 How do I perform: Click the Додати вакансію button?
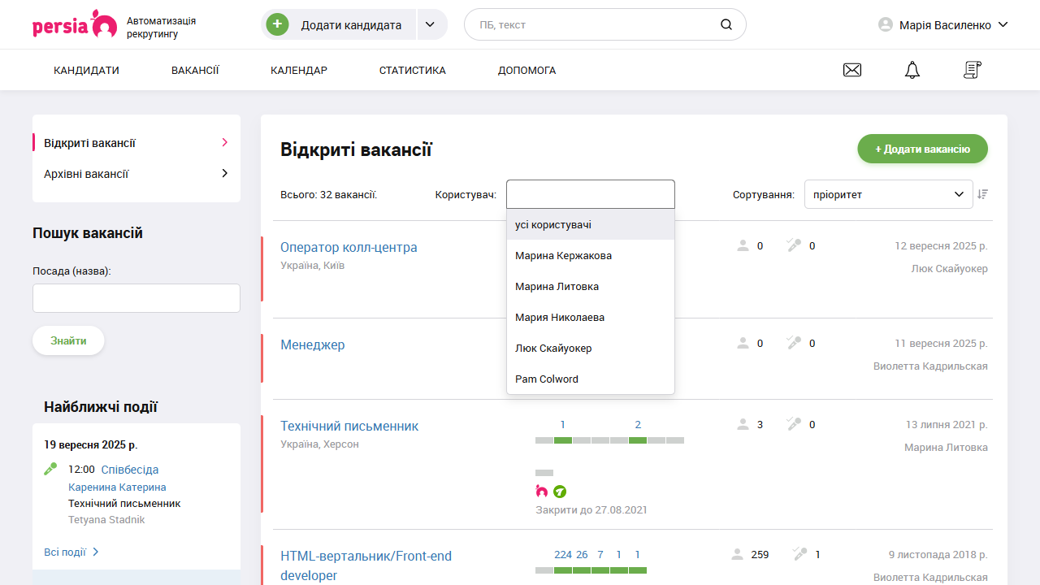[x=922, y=149]
